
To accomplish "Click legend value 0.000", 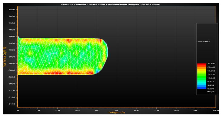I will [211, 89].
